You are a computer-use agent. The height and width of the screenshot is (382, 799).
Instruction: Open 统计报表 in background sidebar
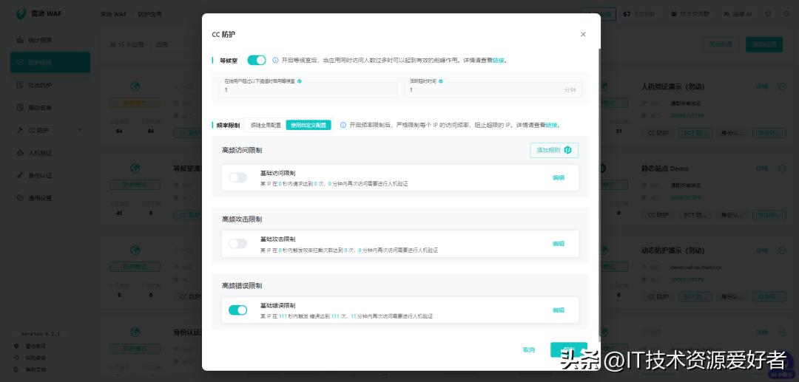pyautogui.click(x=50, y=40)
